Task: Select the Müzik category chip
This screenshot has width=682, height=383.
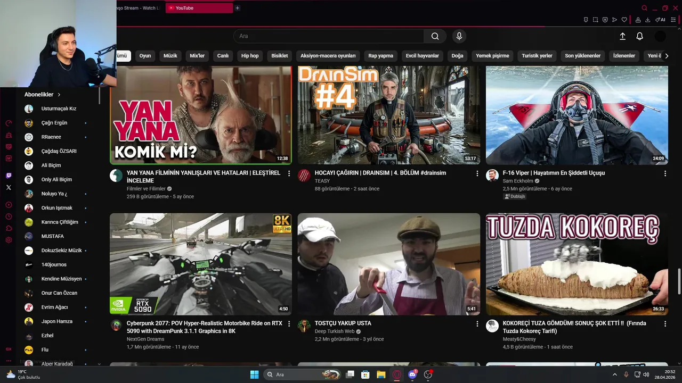Action: point(170,56)
